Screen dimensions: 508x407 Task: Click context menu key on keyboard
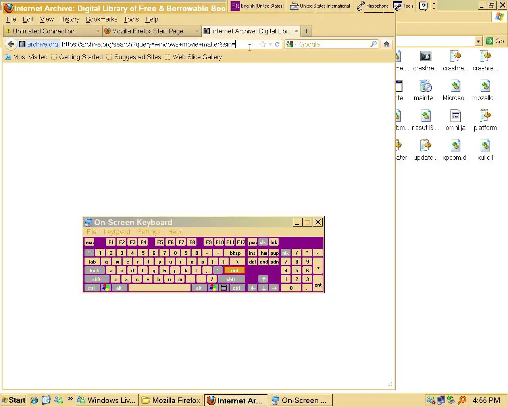tap(224, 288)
